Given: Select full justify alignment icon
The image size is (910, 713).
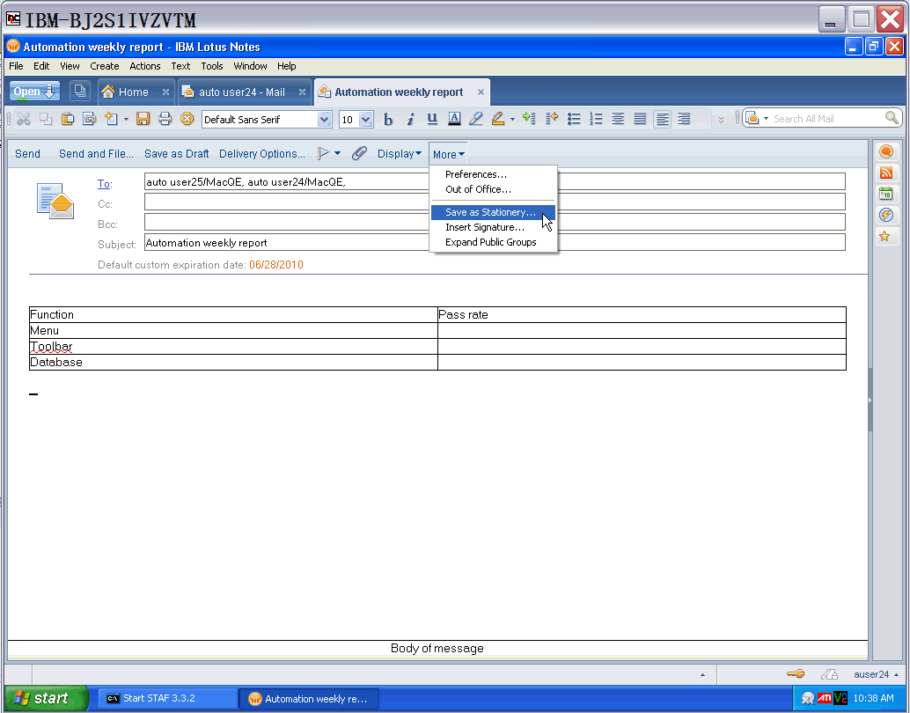Looking at the screenshot, I should click(x=640, y=119).
